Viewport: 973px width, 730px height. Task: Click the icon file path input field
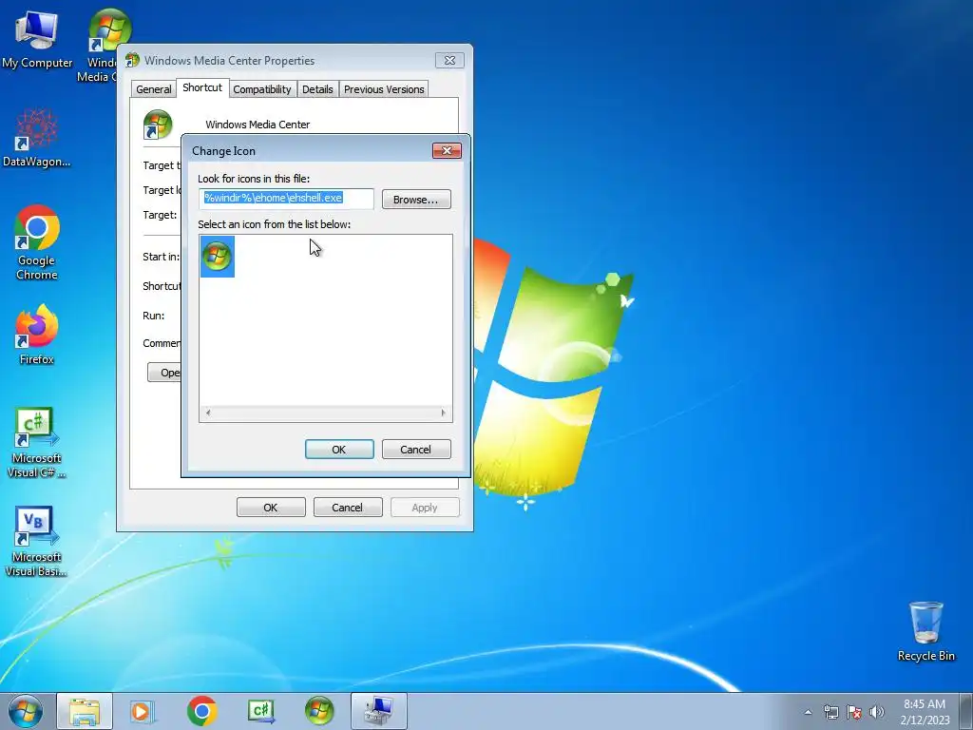click(287, 199)
